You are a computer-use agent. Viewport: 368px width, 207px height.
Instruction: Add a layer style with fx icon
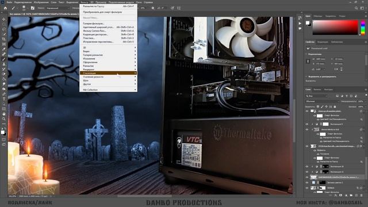(335, 195)
